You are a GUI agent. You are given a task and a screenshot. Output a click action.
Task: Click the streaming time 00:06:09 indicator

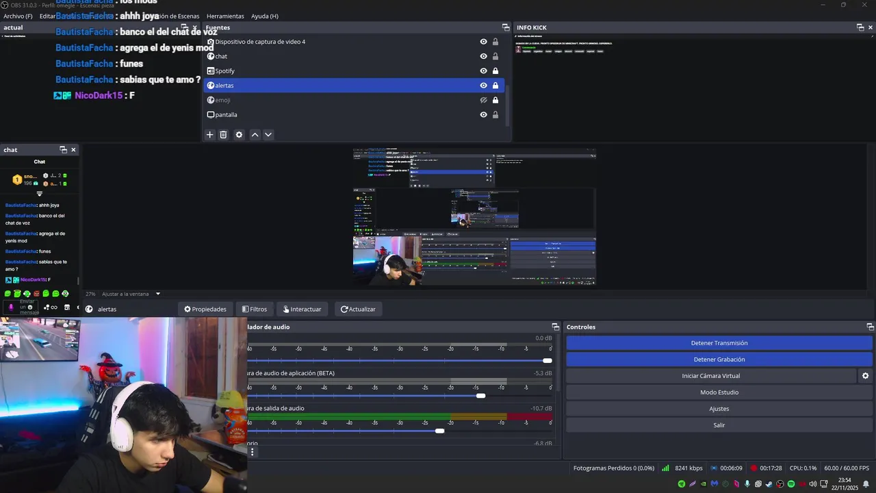tap(726, 468)
